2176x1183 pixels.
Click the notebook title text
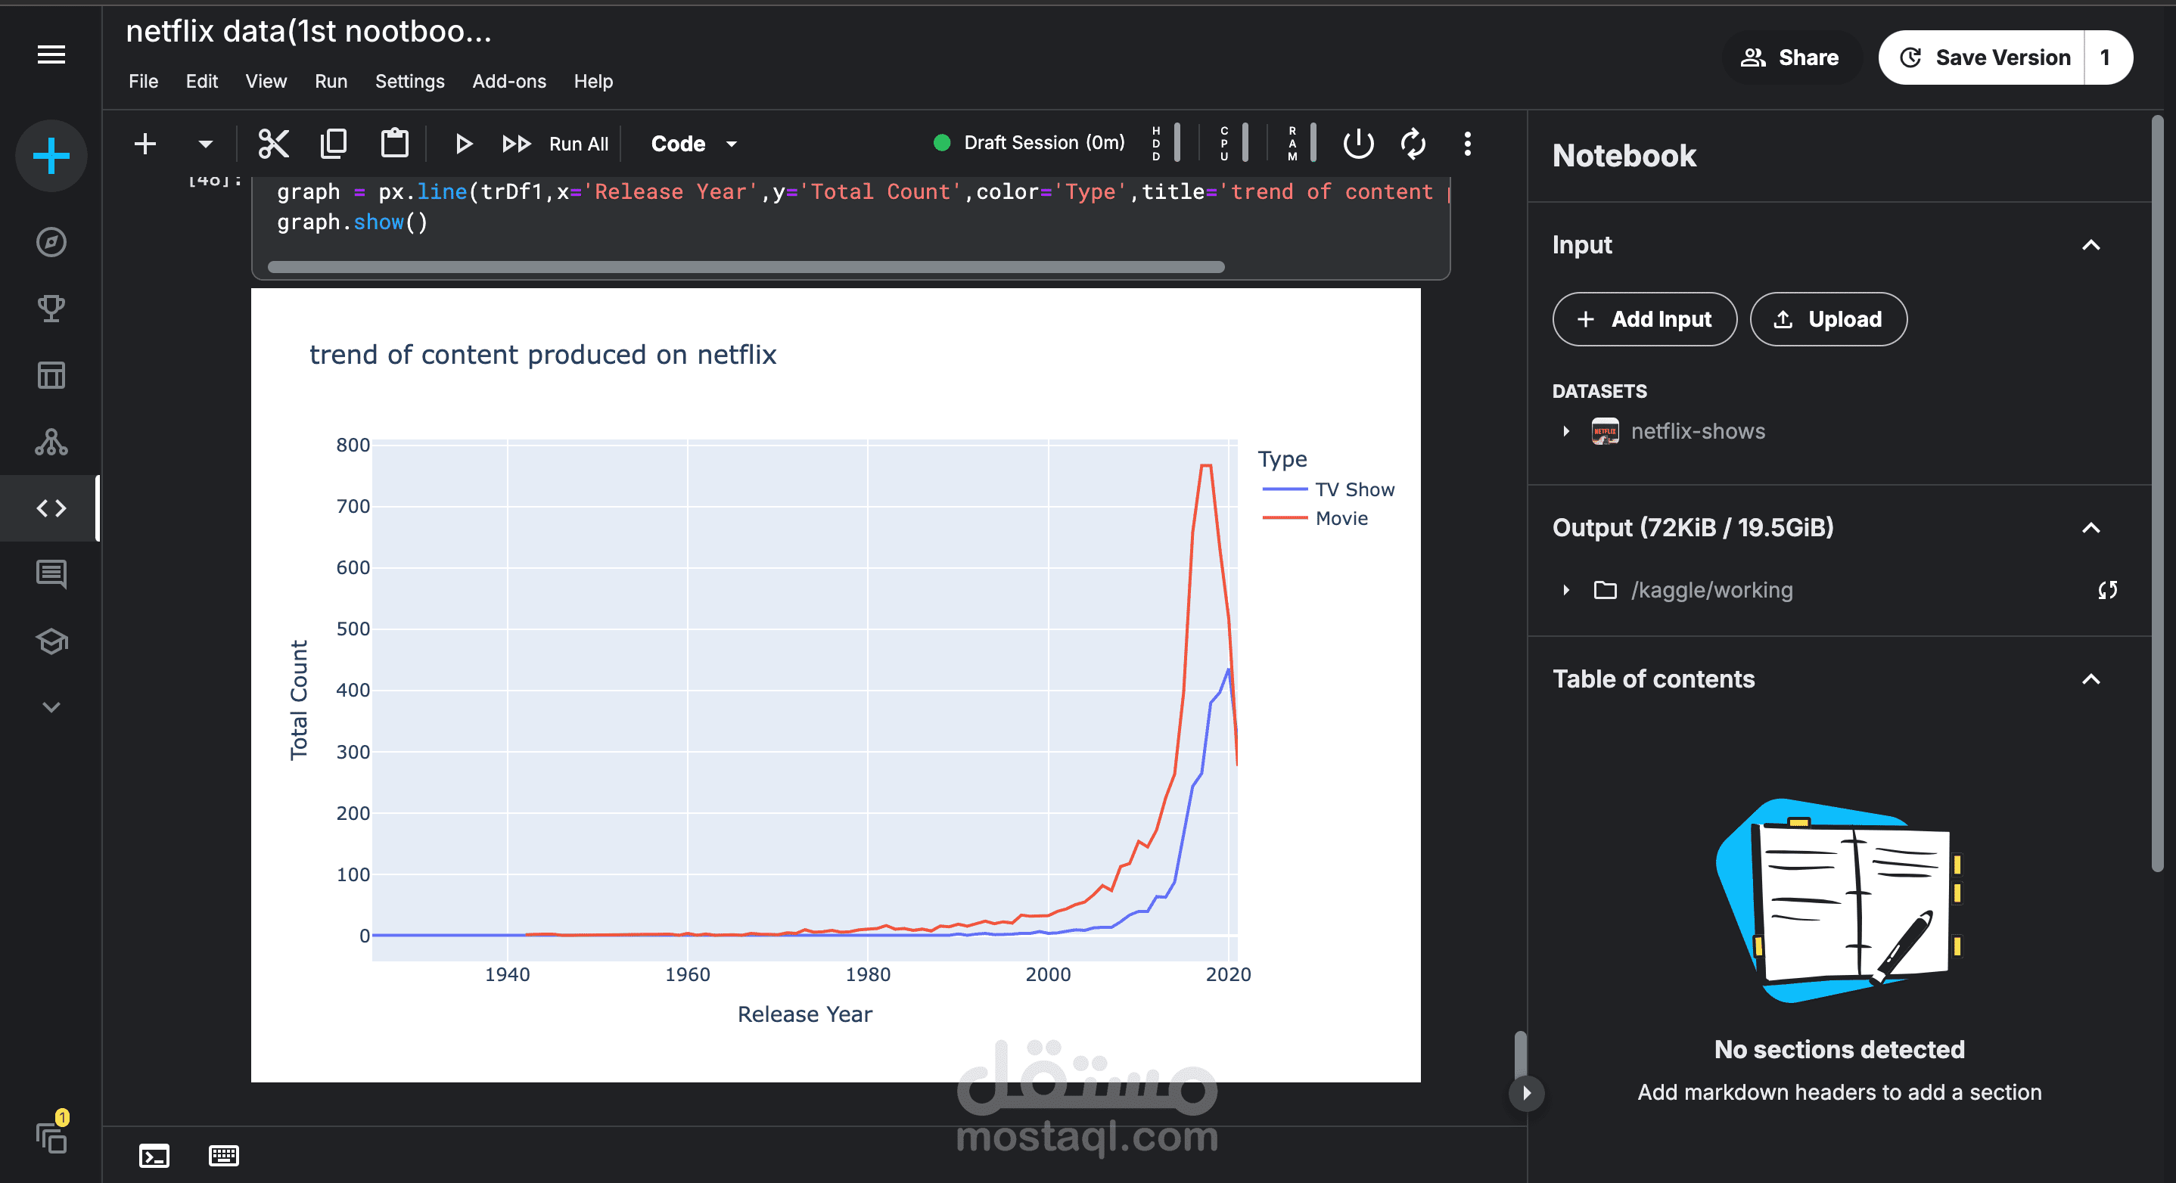coord(309,31)
